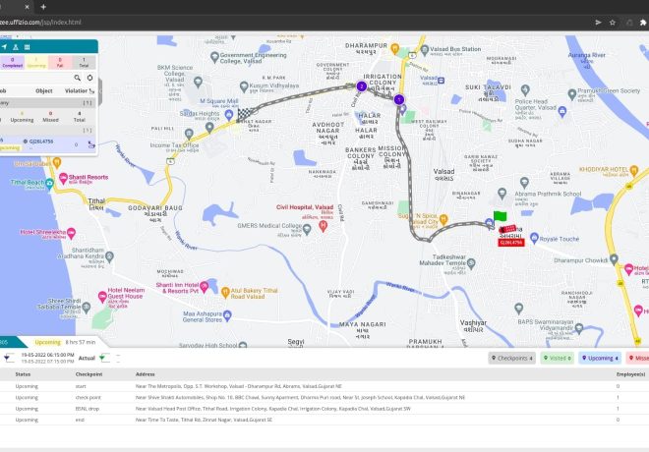This screenshot has height=452, width=649.
Task: Select the Fail status tab
Action: coord(60,62)
